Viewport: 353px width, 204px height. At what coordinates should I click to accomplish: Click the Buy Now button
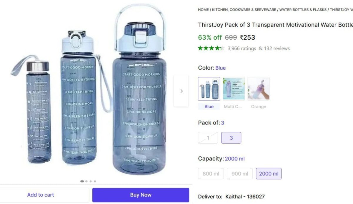(x=141, y=195)
